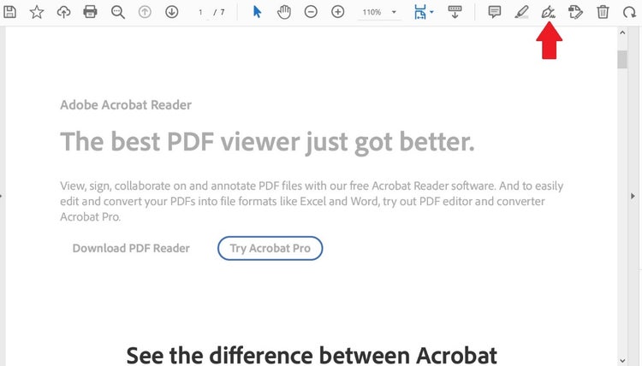Expand the right side panel arrow
Viewport: 642px width, 366px height.
633,196
